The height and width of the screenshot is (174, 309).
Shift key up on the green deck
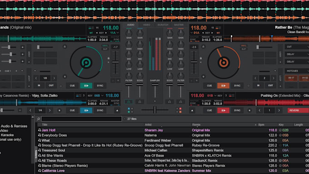coord(106,33)
